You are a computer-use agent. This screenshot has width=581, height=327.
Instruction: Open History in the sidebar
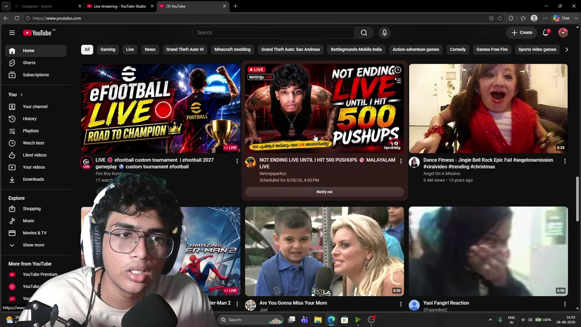pyautogui.click(x=36, y=119)
